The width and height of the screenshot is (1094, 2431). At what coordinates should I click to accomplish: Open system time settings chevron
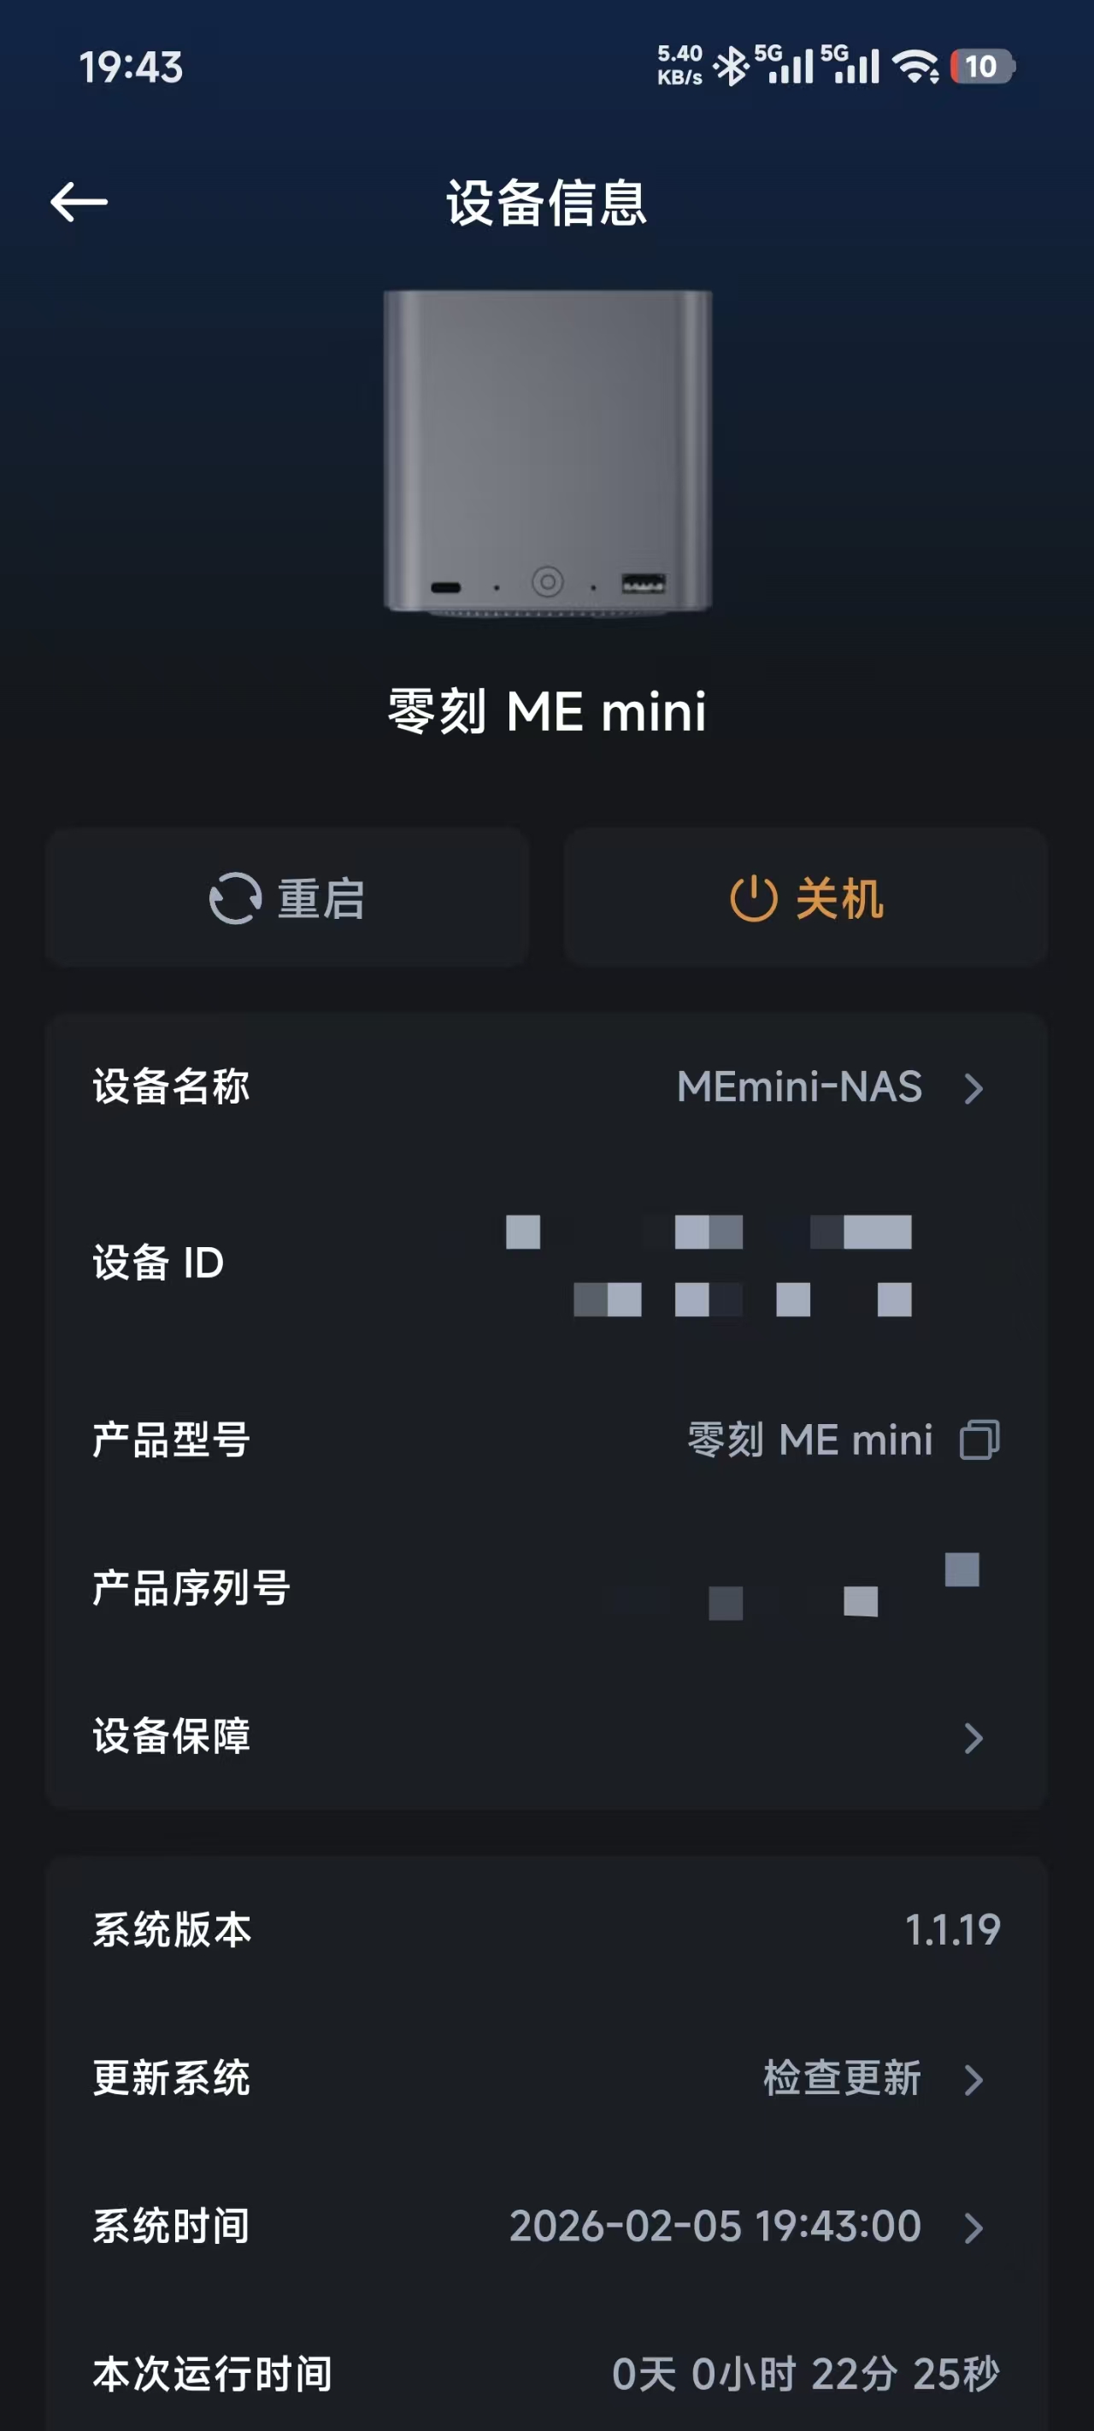click(x=974, y=2228)
